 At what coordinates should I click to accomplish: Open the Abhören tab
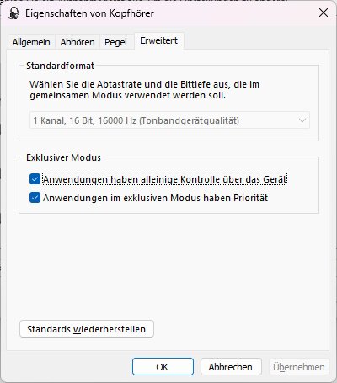click(78, 42)
